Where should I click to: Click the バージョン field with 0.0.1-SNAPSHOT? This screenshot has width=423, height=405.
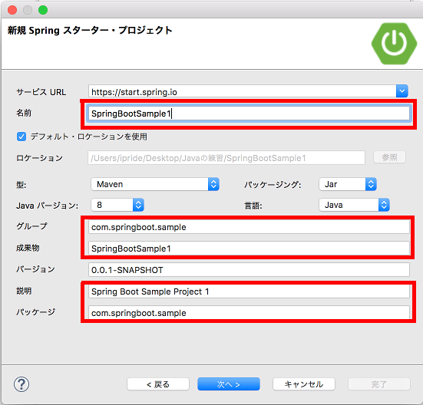click(x=249, y=270)
